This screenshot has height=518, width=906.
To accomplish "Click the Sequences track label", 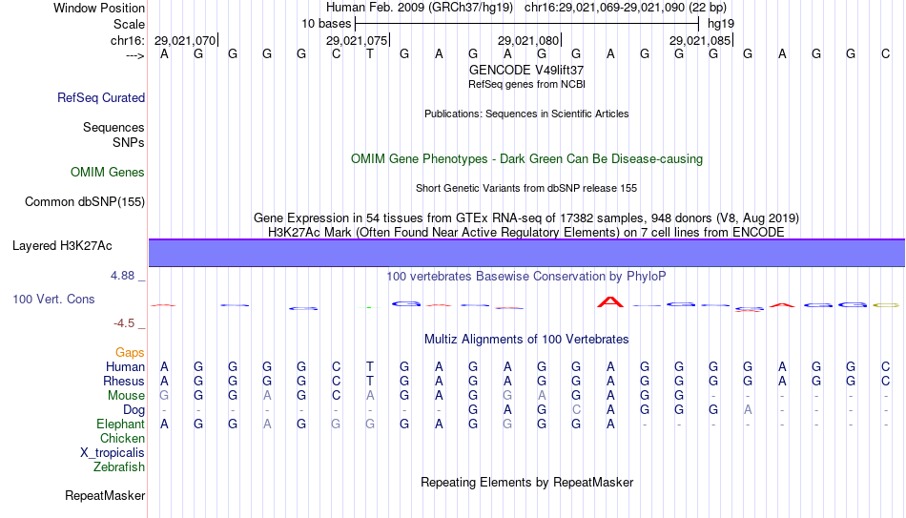I will pos(113,127).
